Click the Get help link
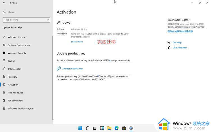 (x=177, y=42)
